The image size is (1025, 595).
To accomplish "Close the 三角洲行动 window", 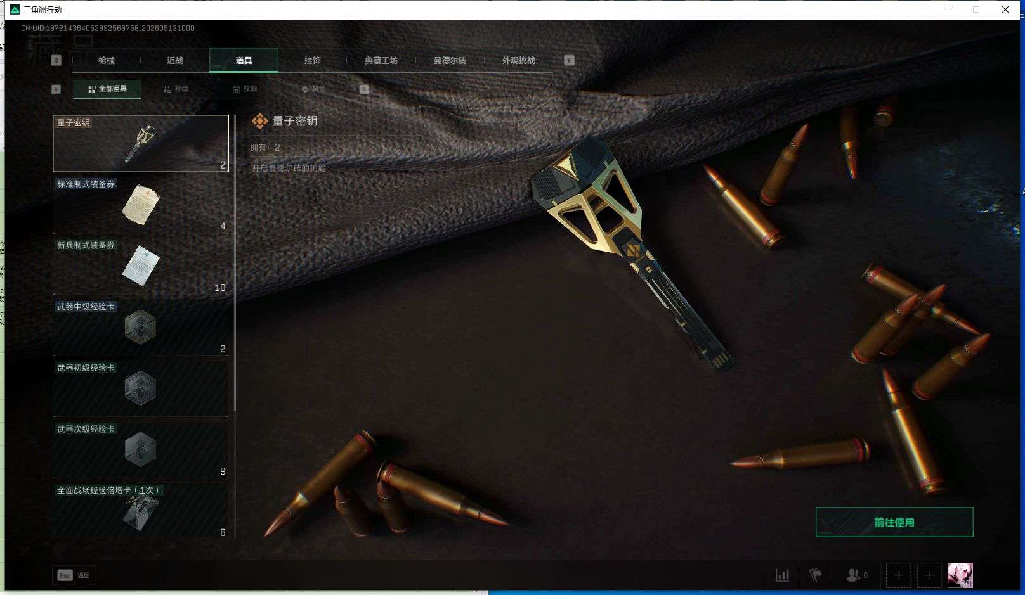I will (x=1005, y=10).
